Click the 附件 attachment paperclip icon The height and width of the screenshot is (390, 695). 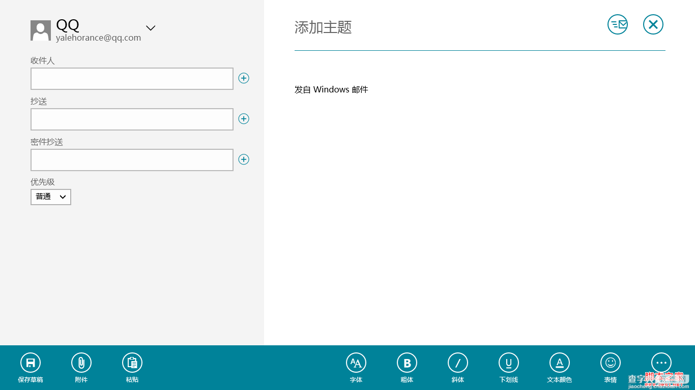81,363
